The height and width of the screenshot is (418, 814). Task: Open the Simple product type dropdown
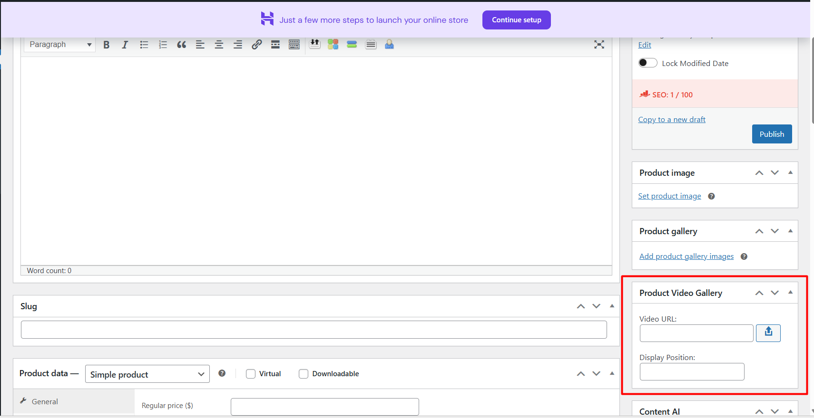(147, 374)
